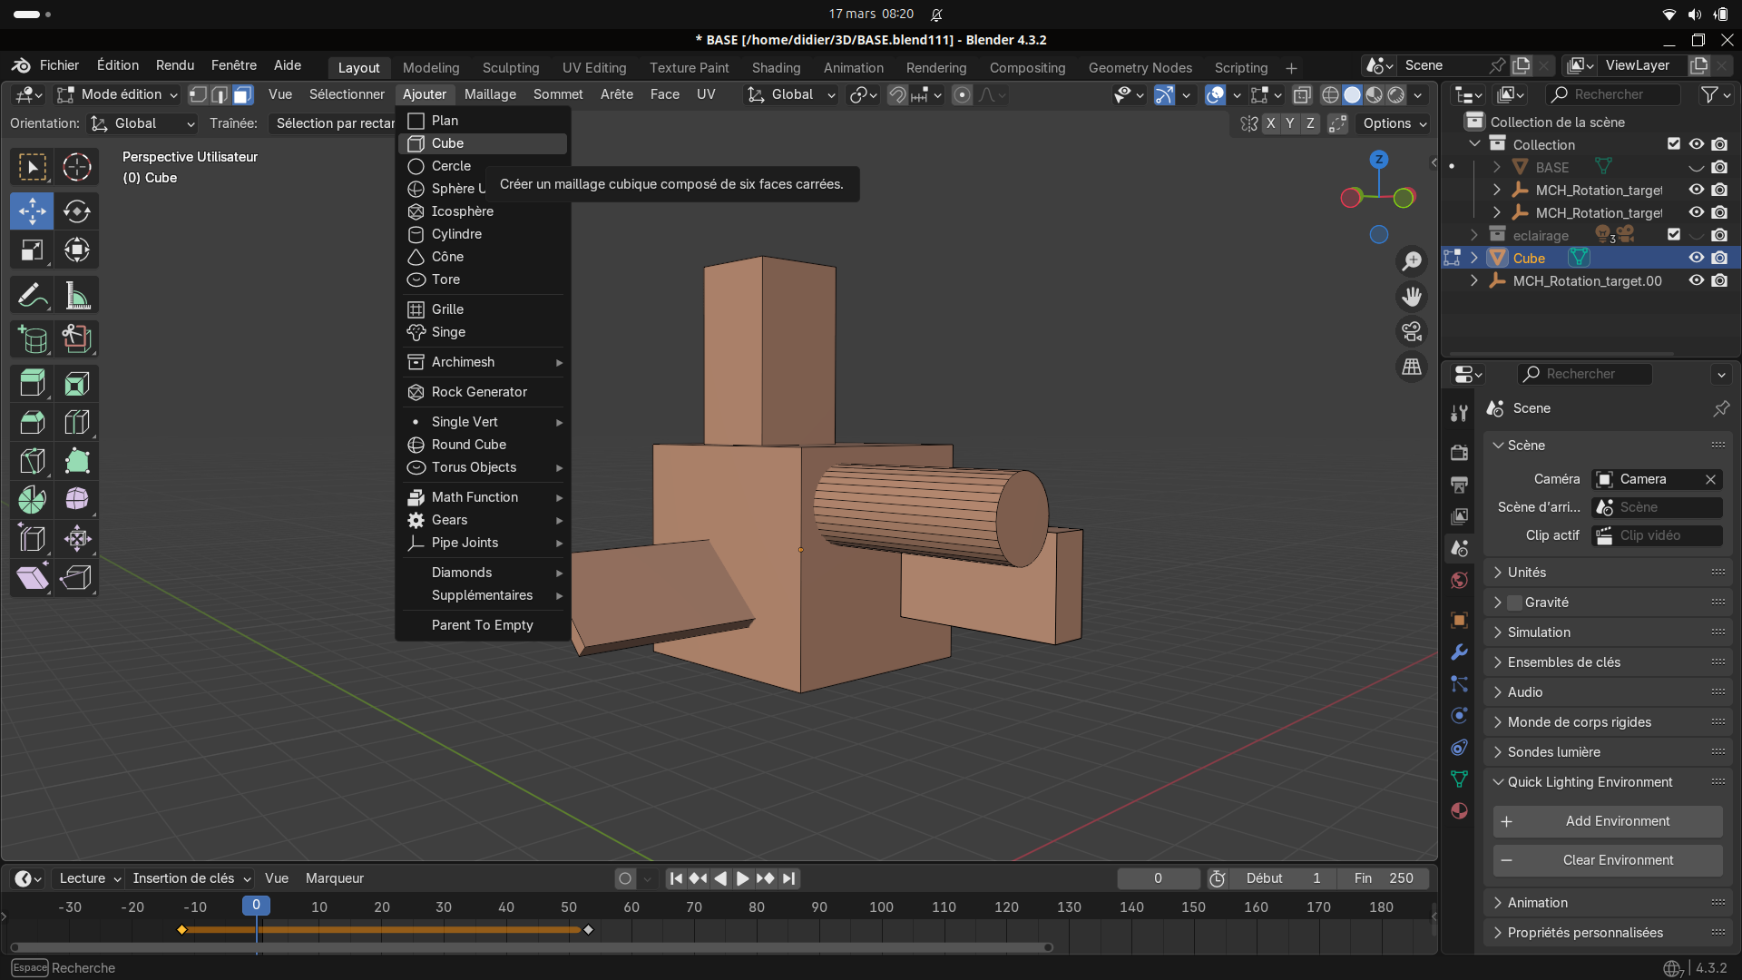
Task: Expand the Cube tree item
Action: (x=1474, y=258)
